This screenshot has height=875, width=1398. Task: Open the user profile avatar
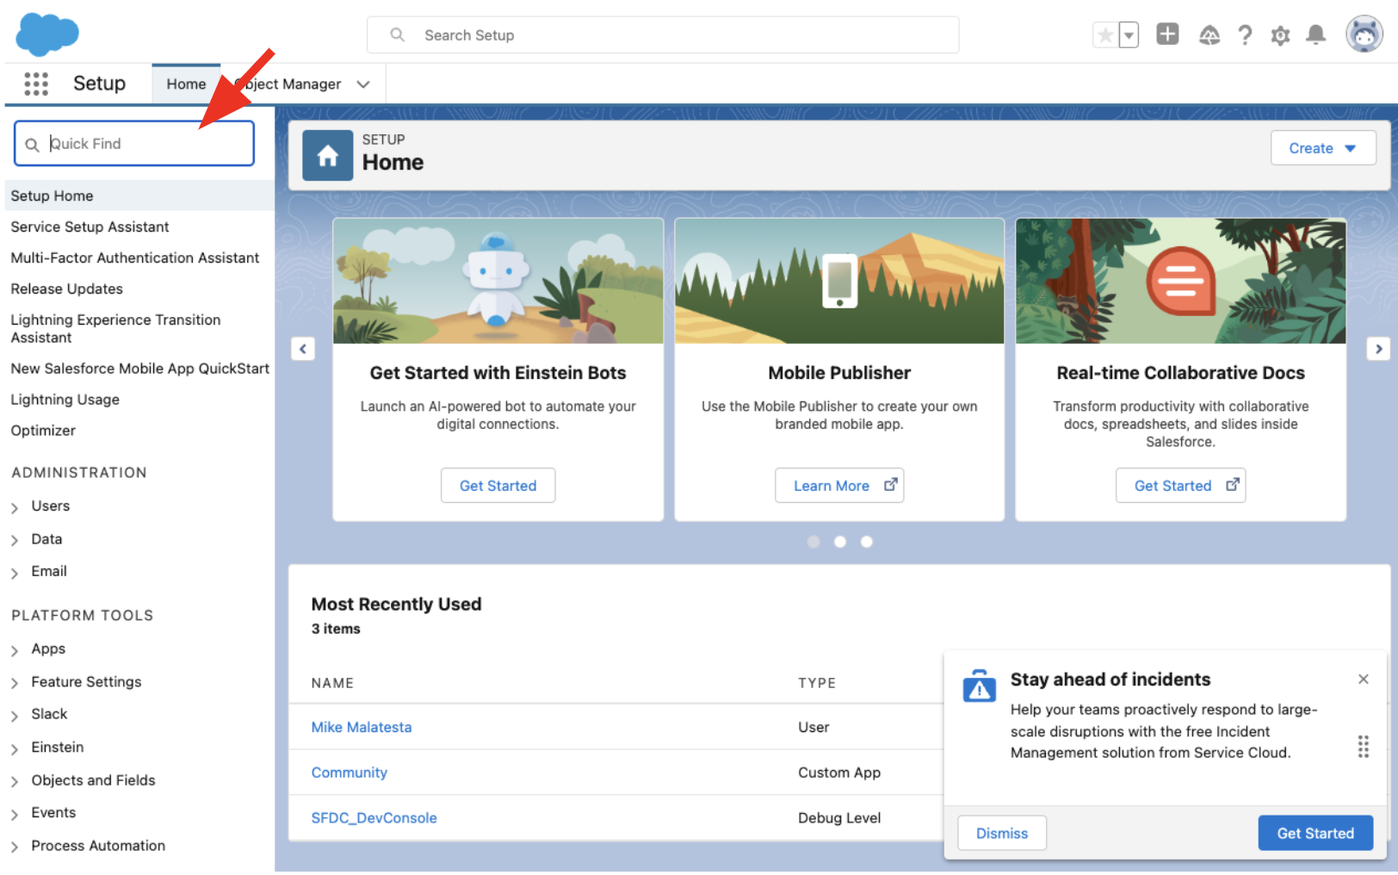[x=1364, y=34]
